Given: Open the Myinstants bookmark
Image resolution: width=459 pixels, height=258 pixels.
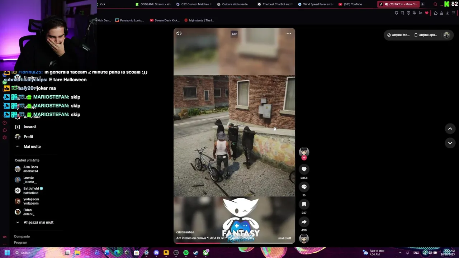Looking at the screenshot, I should point(199,20).
